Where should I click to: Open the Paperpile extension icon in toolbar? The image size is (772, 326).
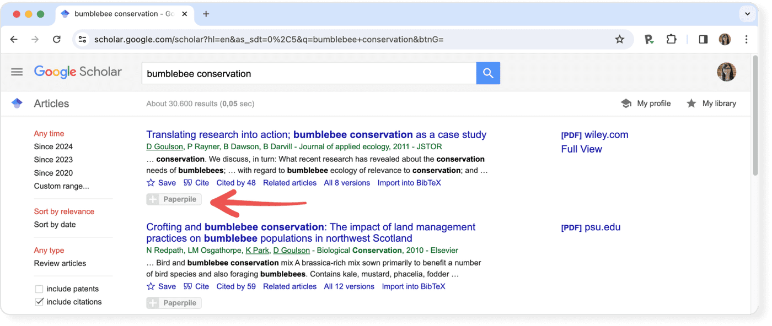pyautogui.click(x=649, y=39)
